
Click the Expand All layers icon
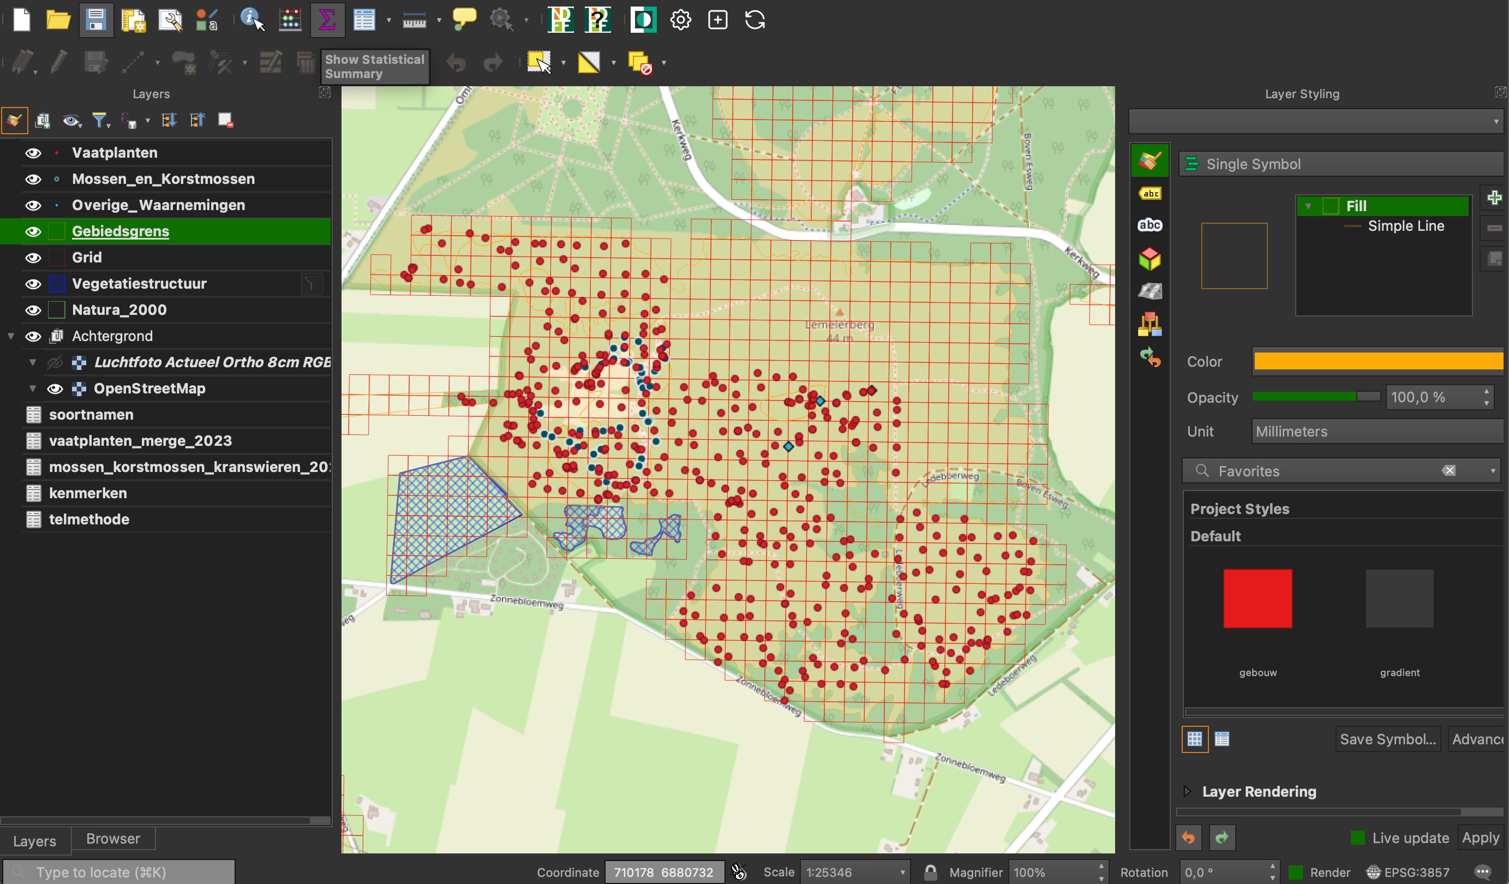[169, 121]
